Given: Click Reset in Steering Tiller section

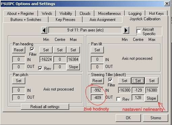Looking at the screenshot, I should point(97,81).
